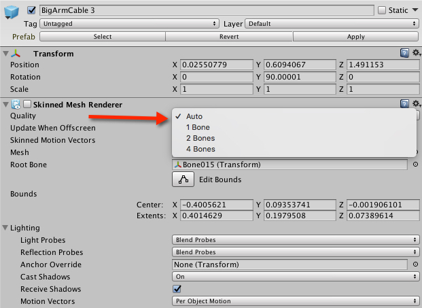The image size is (422, 308).
Task: Open the Layer dropdown
Action: [x=331, y=23]
